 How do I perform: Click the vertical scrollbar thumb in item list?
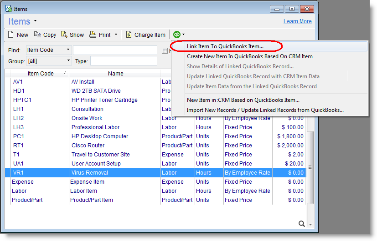click(x=310, y=167)
